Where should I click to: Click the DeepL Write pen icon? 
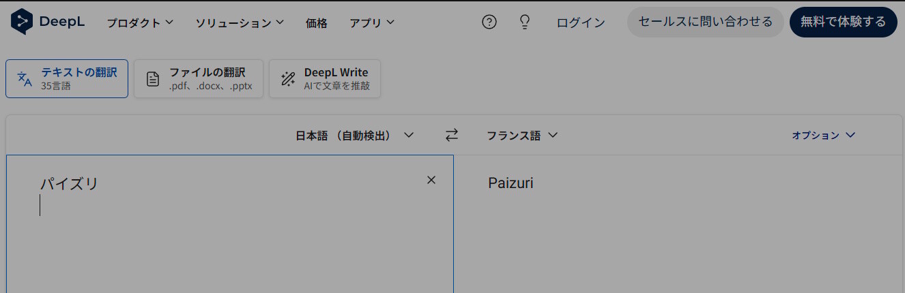point(289,79)
